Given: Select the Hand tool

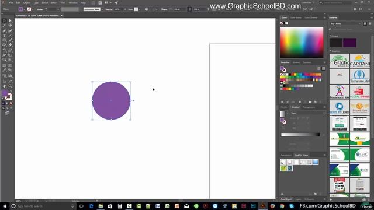Looking at the screenshot, I should pos(4,86).
